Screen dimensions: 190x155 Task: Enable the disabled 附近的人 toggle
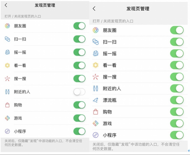pos(79,92)
